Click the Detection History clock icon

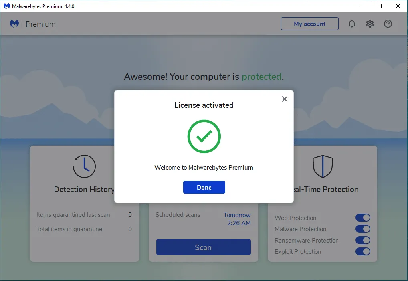point(84,166)
